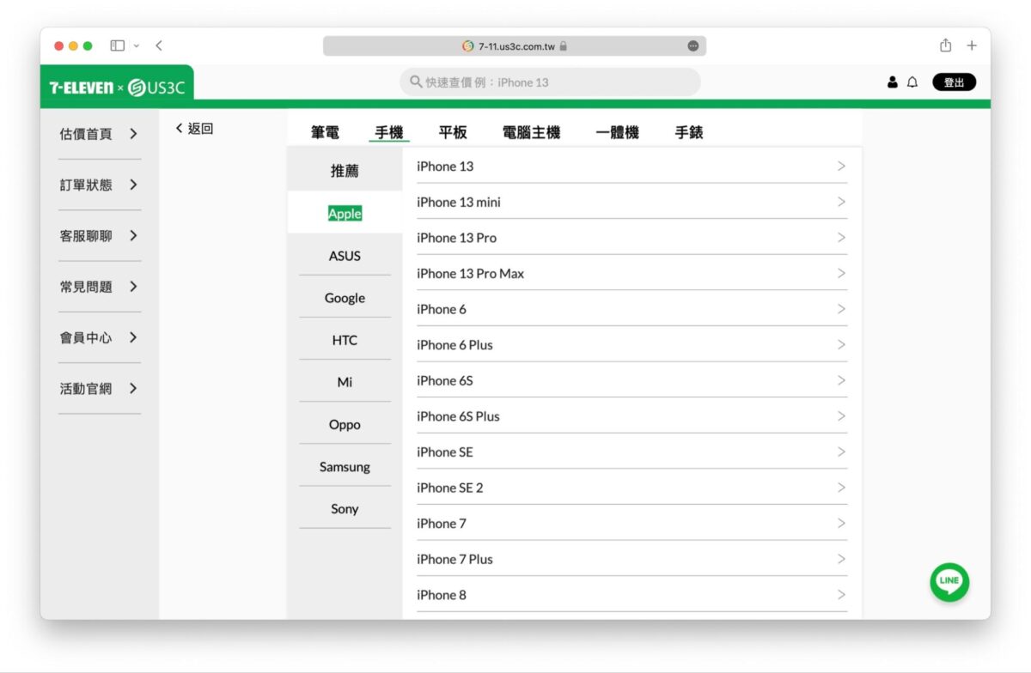This screenshot has height=673, width=1031.
Task: Choose iPhone 6 Plus from the list
Action: 631,345
